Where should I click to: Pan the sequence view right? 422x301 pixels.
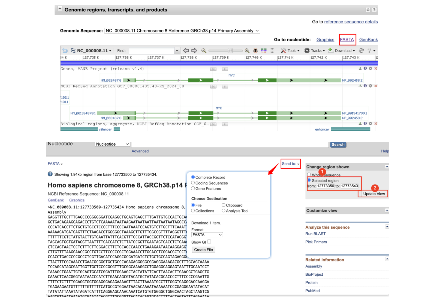194,51
